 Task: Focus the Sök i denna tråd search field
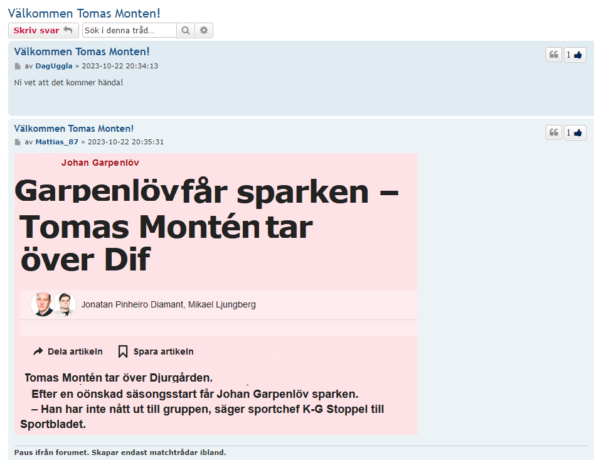(x=129, y=30)
